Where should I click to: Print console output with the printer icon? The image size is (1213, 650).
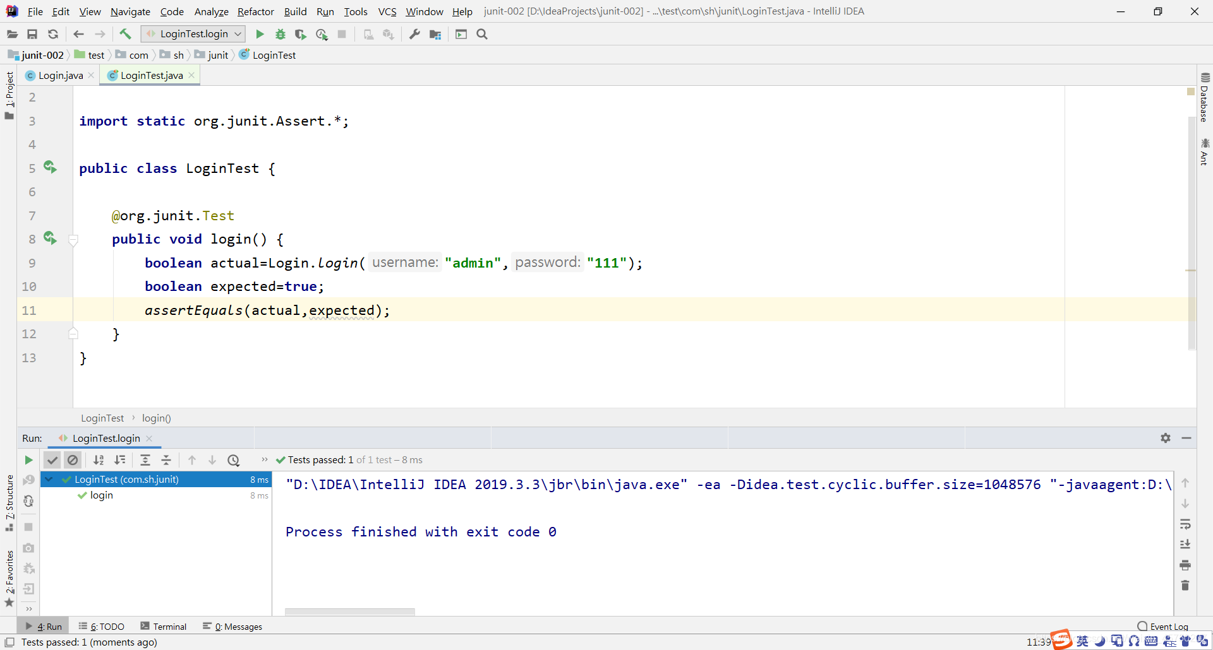1185,565
